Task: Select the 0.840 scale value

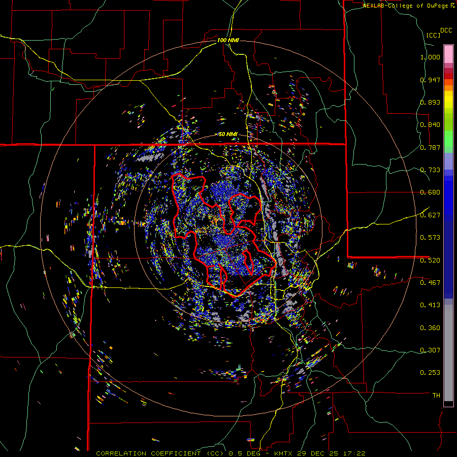Action: click(430, 125)
